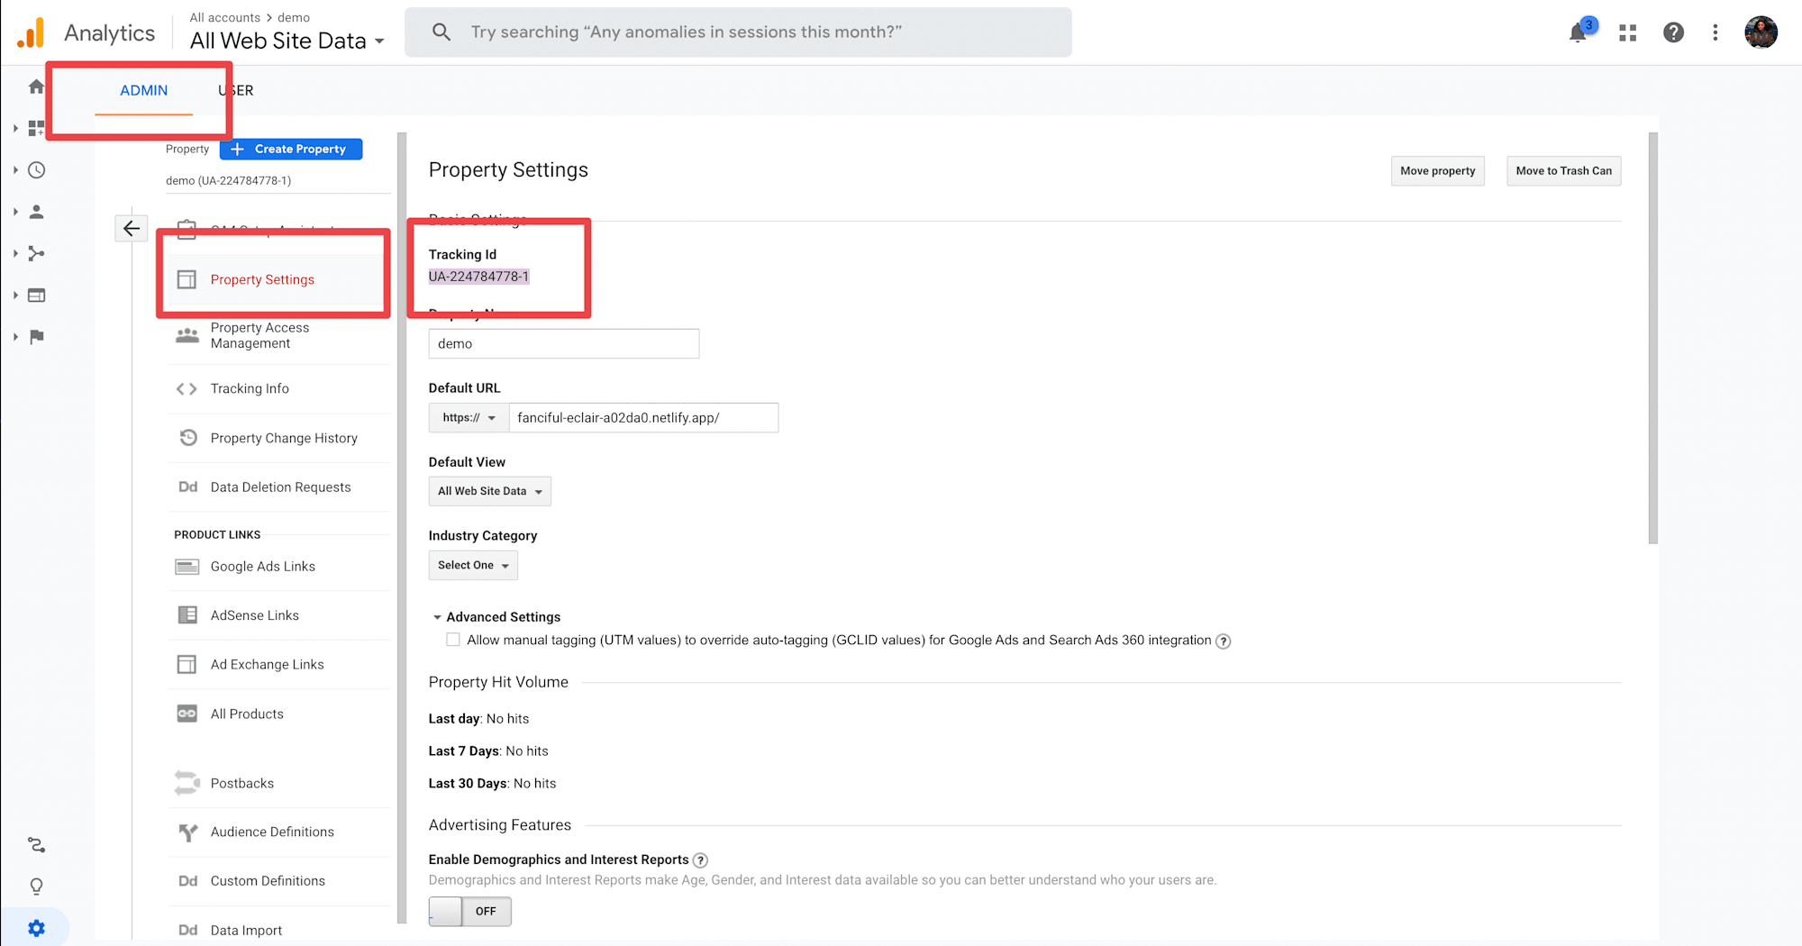1802x946 pixels.
Task: Click the Tracking Info code brackets icon
Action: click(187, 389)
